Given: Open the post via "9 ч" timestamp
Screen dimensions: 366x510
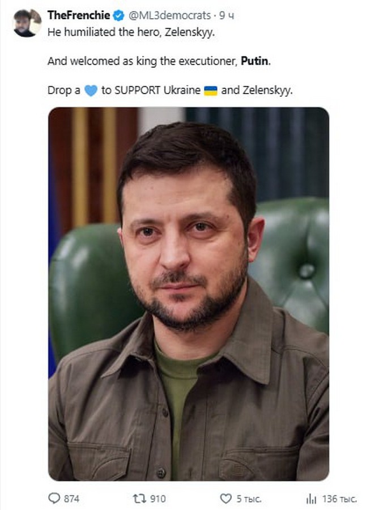Looking at the screenshot, I should click(227, 15).
